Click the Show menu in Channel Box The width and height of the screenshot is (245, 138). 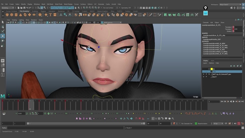pos(222,22)
